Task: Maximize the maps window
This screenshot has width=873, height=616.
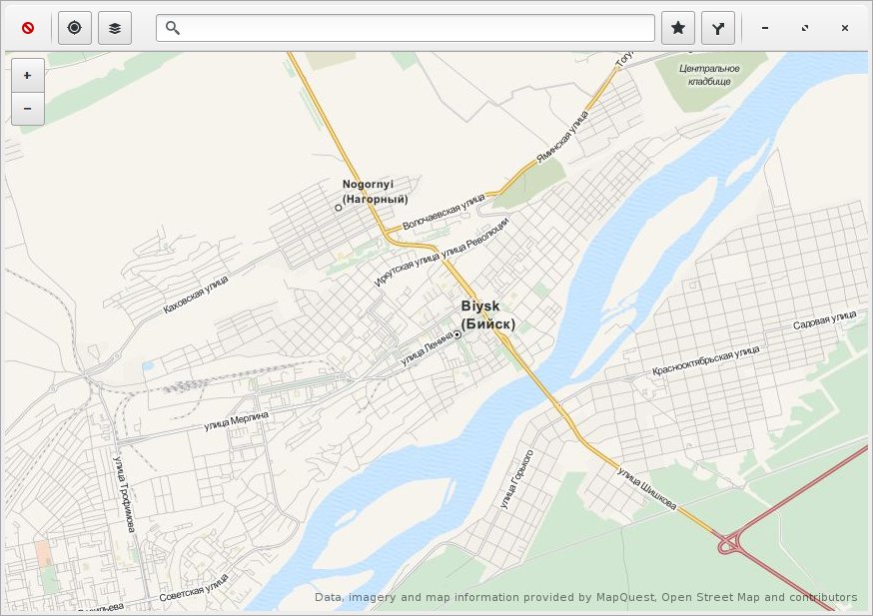Action: click(805, 28)
